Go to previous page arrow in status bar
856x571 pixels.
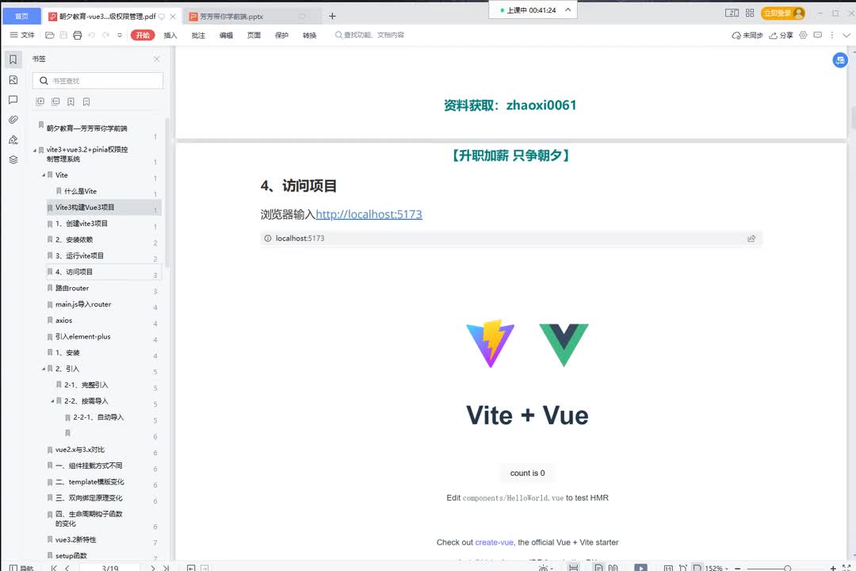coord(67,568)
